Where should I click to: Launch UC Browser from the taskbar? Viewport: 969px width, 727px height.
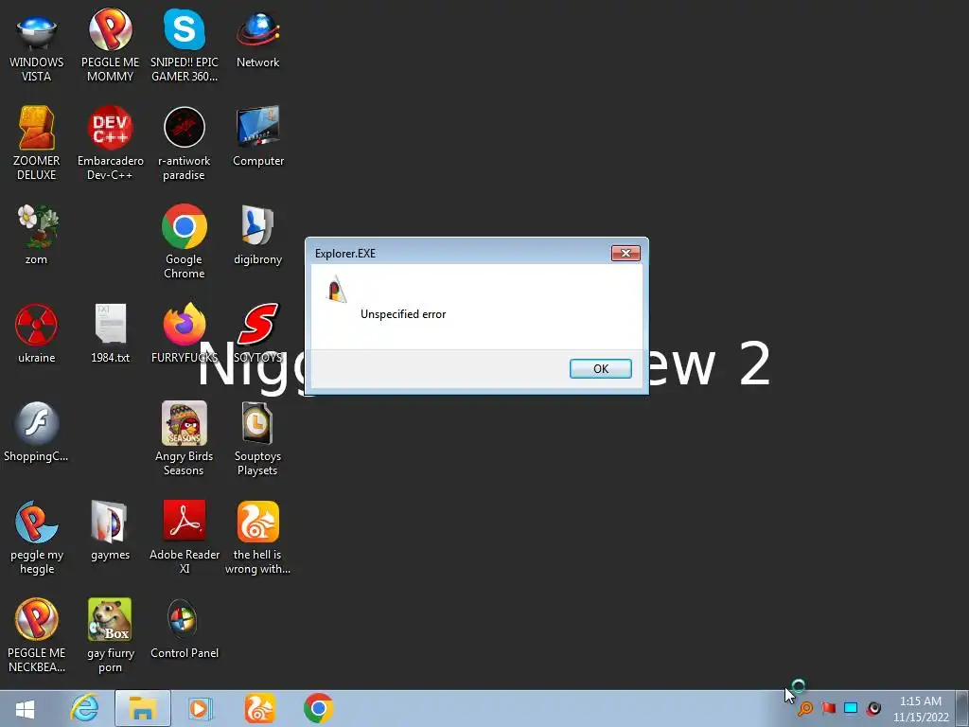click(x=259, y=708)
